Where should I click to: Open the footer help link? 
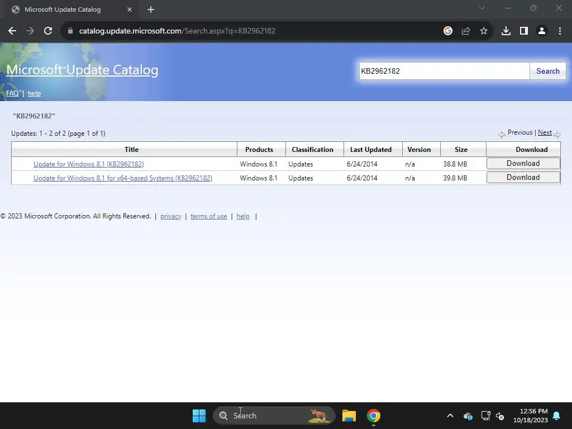(x=243, y=216)
